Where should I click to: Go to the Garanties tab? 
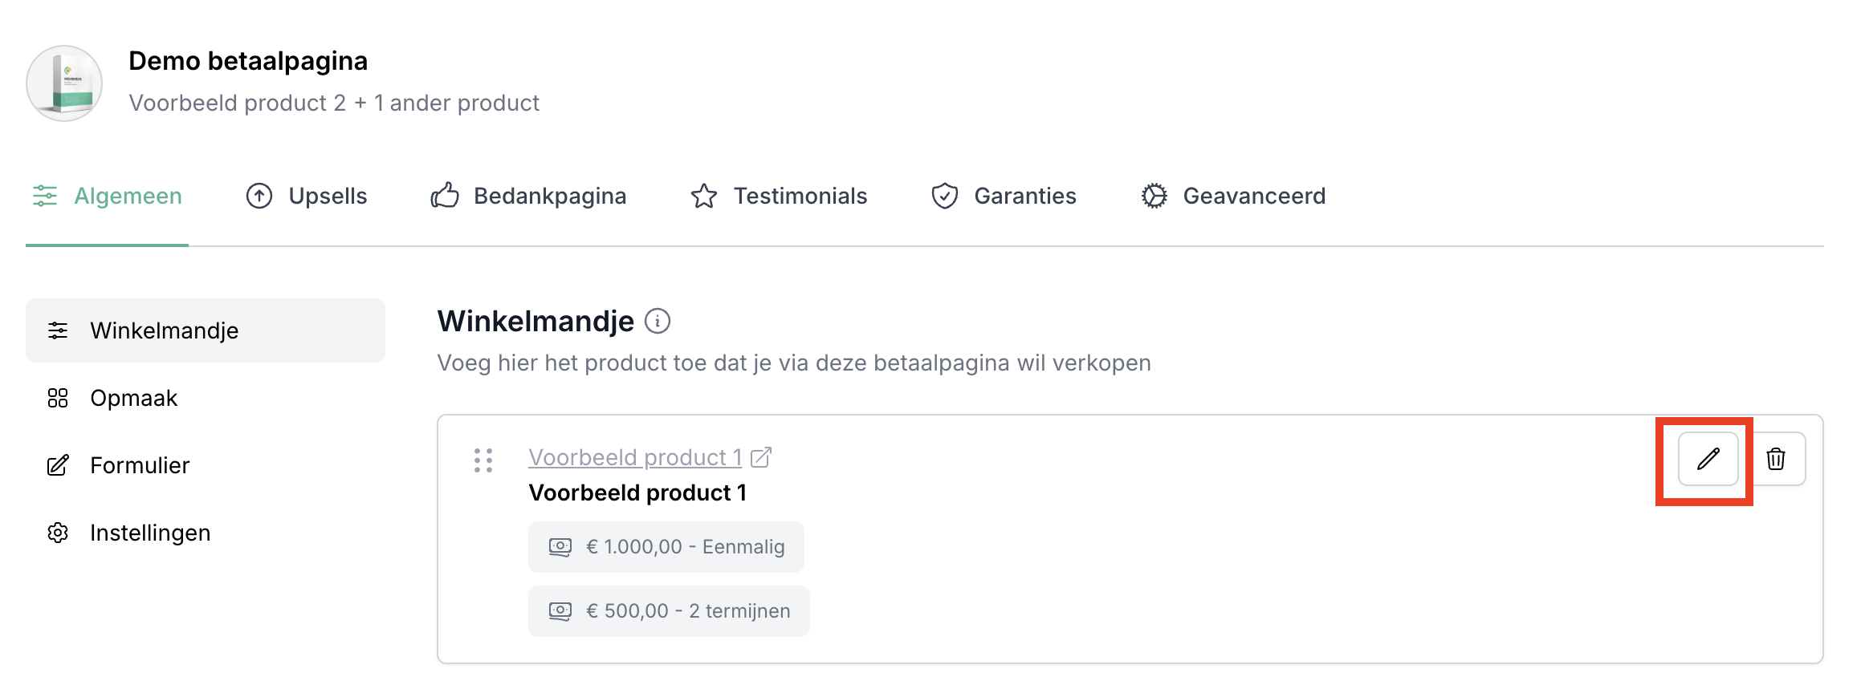pyautogui.click(x=1004, y=196)
